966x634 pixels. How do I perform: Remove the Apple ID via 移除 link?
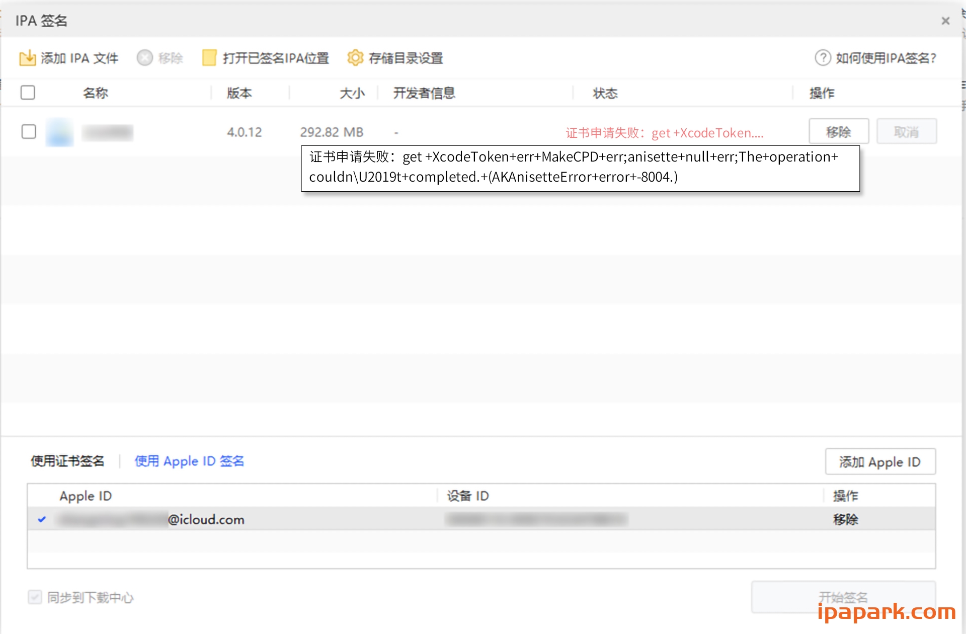pyautogui.click(x=845, y=520)
